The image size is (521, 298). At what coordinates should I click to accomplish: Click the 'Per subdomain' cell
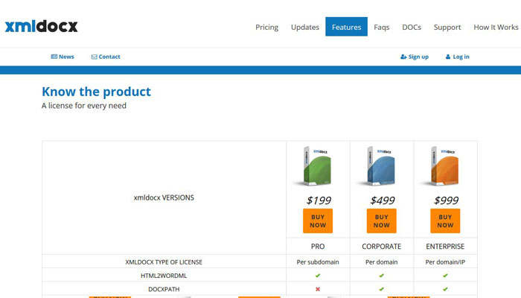(x=318, y=262)
